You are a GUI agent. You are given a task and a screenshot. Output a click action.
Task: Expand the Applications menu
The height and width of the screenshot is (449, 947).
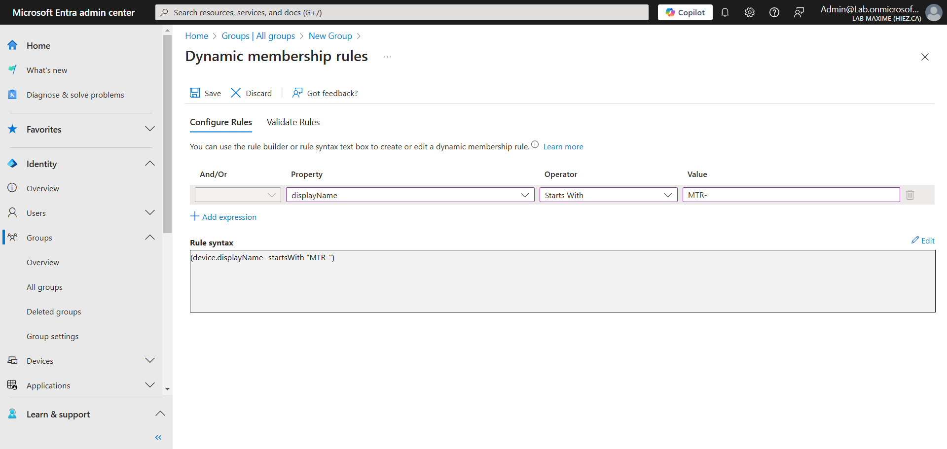pyautogui.click(x=150, y=385)
